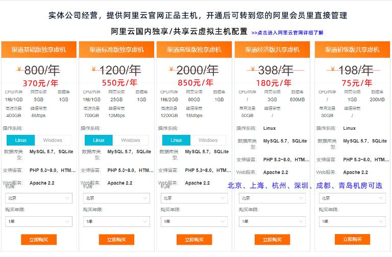Click 立即购买 for 渠道标准版独享虚机

click(x=116, y=240)
